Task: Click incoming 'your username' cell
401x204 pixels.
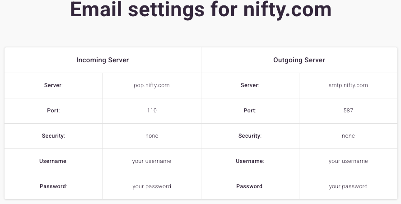Action: 152,161
